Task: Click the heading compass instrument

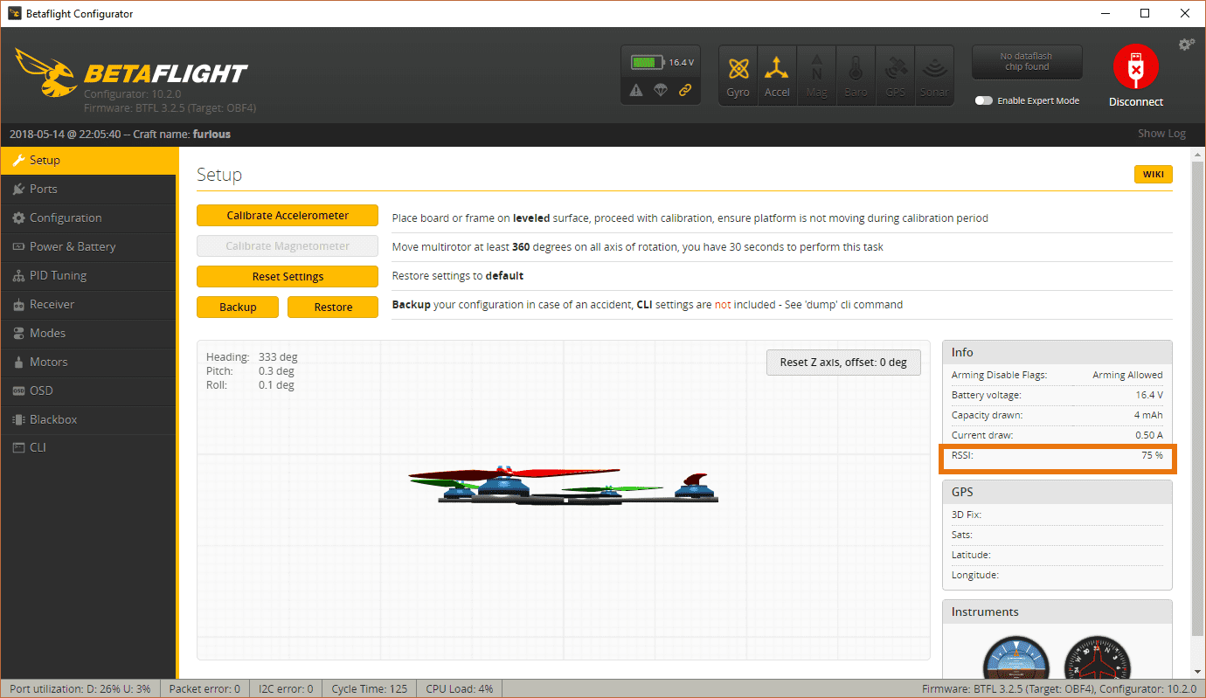Action: click(1098, 659)
